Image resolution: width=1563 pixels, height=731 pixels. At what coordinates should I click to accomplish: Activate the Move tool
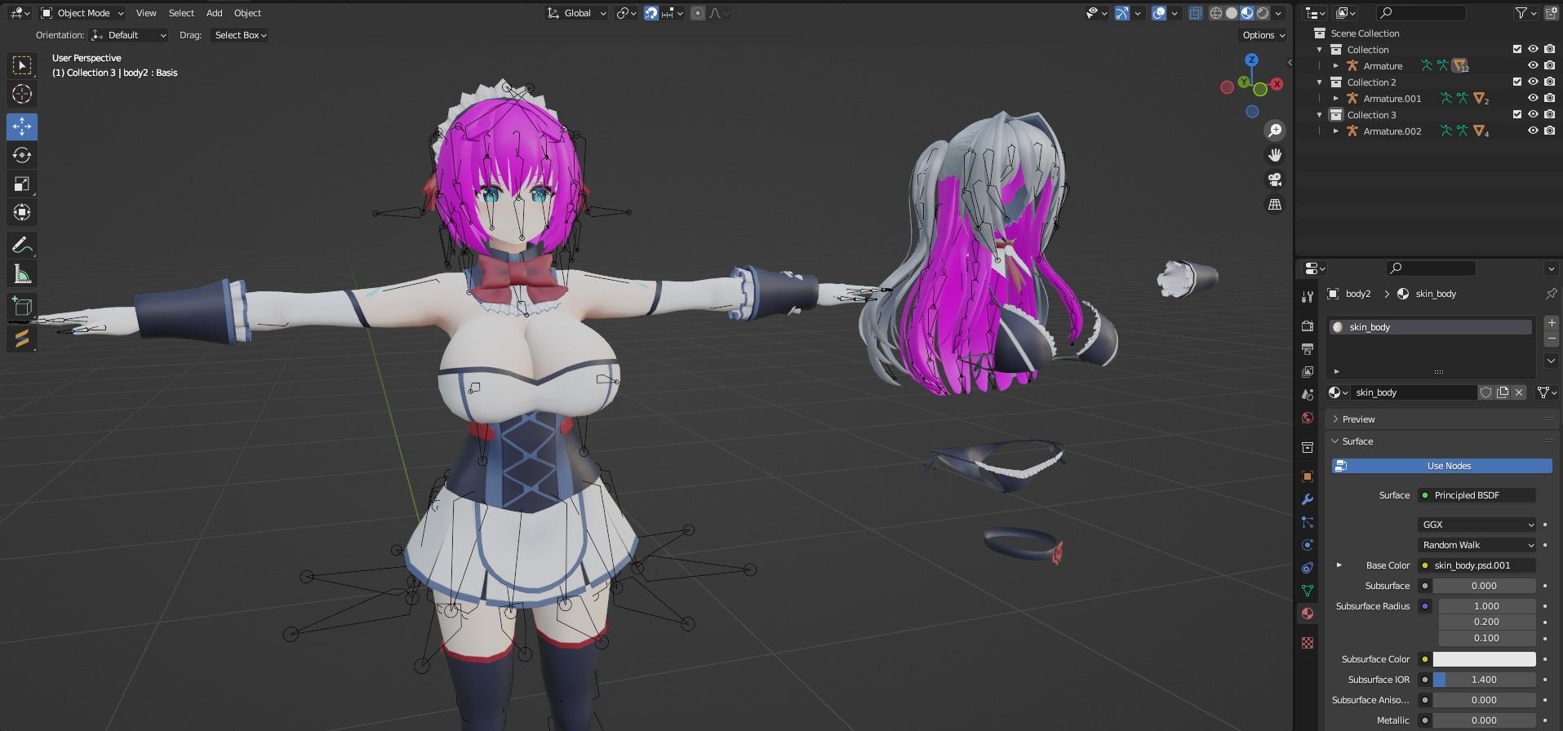22,126
